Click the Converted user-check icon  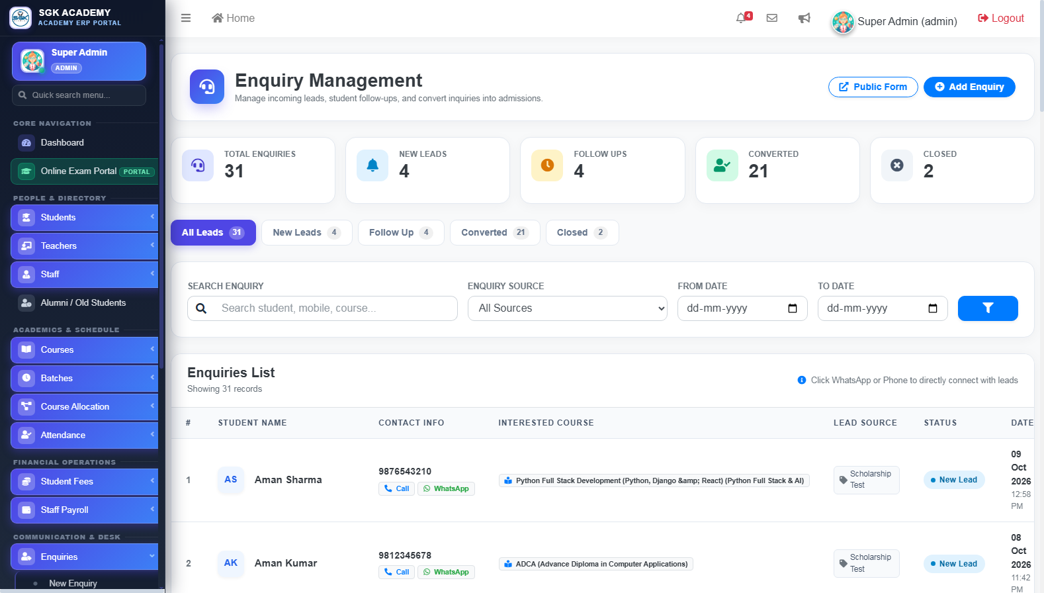point(722,165)
